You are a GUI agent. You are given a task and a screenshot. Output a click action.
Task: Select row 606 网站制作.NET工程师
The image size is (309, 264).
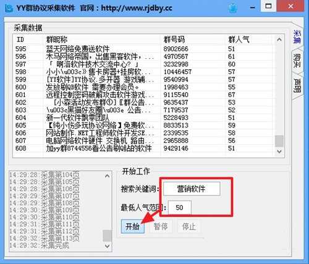tap(143, 133)
